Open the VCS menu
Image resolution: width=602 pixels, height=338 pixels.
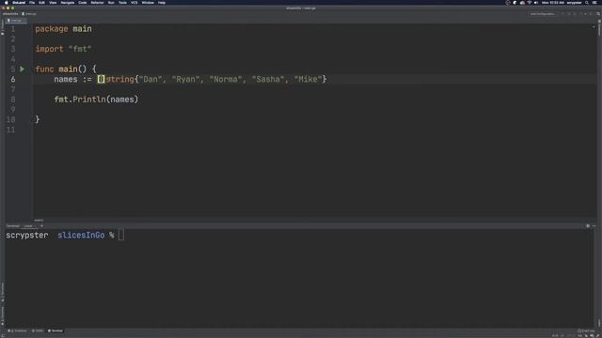[x=134, y=3]
